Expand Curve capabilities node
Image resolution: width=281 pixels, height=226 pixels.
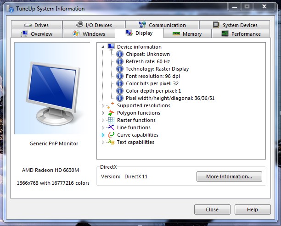(103, 135)
